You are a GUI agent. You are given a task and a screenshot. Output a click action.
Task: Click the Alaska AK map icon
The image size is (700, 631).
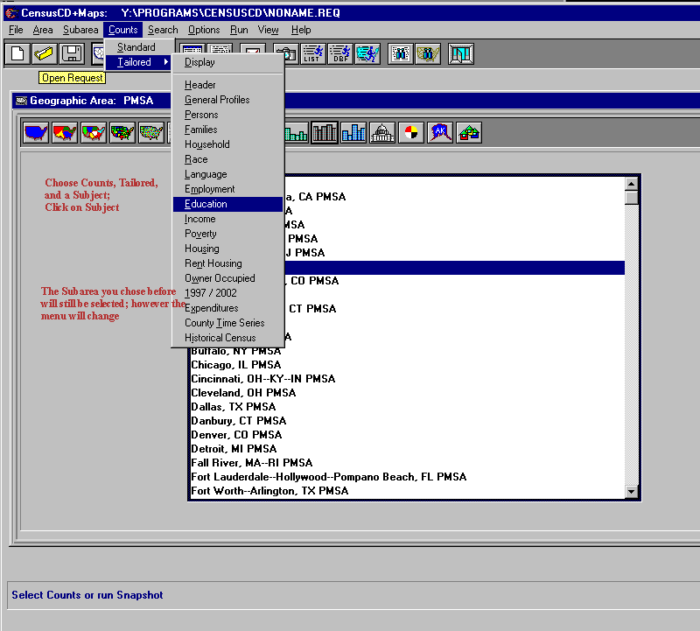(x=440, y=133)
